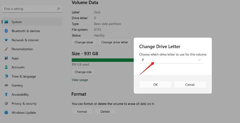Expand the drive letter dropdown chevron
This screenshot has width=240, height=123.
click(200, 60)
